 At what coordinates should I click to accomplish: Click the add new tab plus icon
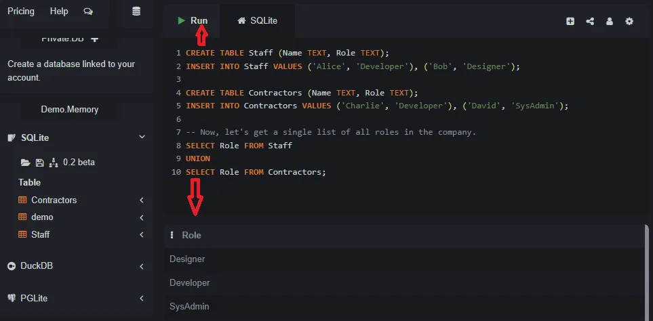click(x=570, y=22)
